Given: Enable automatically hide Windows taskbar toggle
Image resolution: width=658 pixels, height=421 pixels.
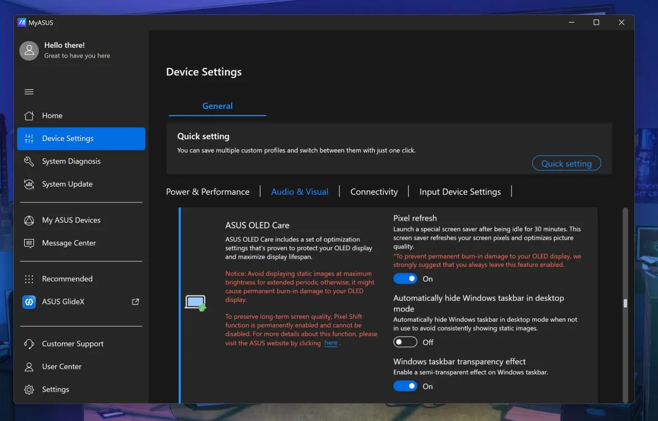Looking at the screenshot, I should pos(406,342).
